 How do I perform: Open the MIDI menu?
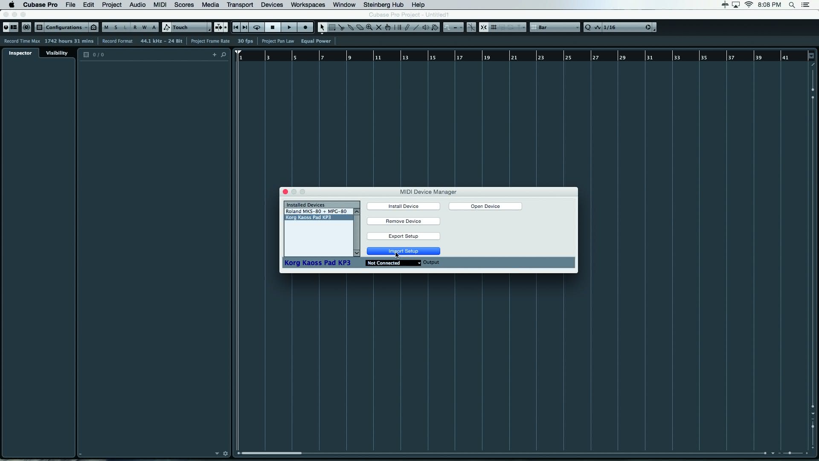tap(160, 5)
